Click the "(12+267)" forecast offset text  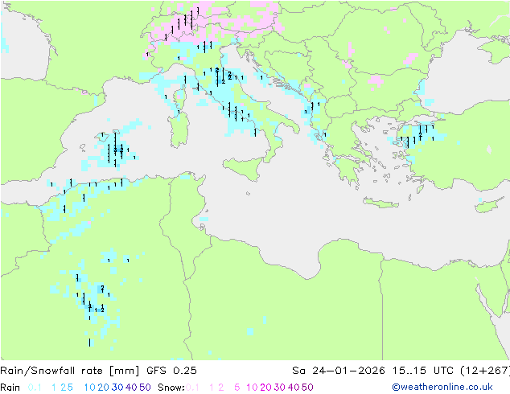coord(485,371)
